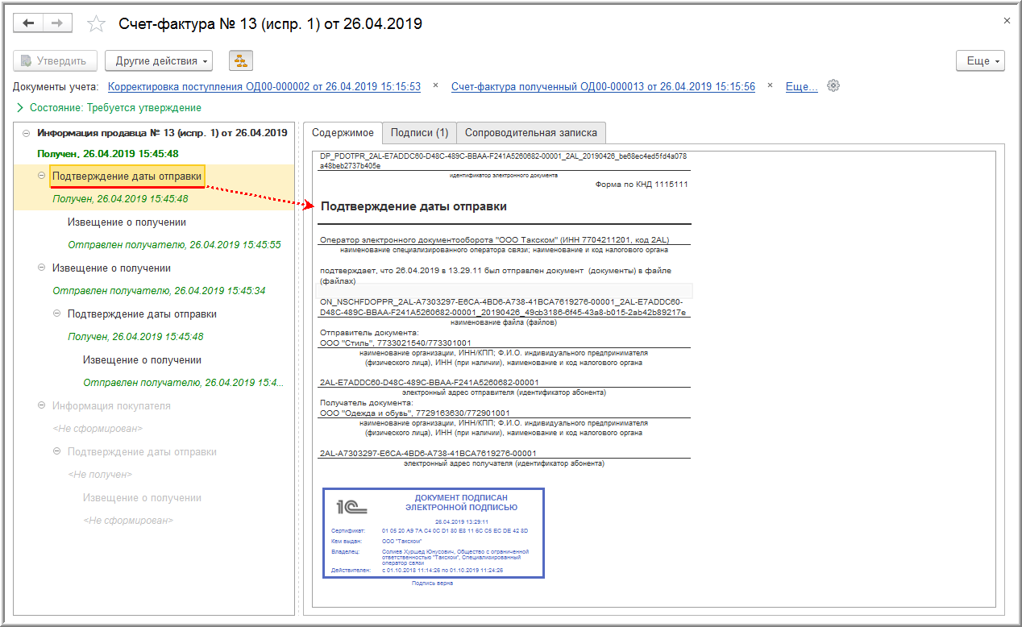
Task: Add to favorites with the star icon
Action: click(x=96, y=23)
